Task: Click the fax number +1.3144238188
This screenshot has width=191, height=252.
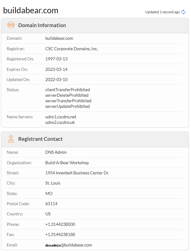Action: tap(60, 234)
